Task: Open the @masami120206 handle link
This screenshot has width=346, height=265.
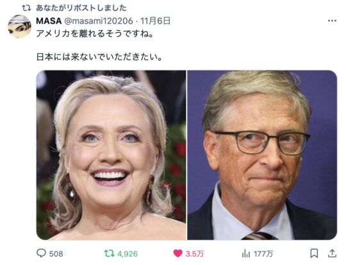Action: coord(99,21)
